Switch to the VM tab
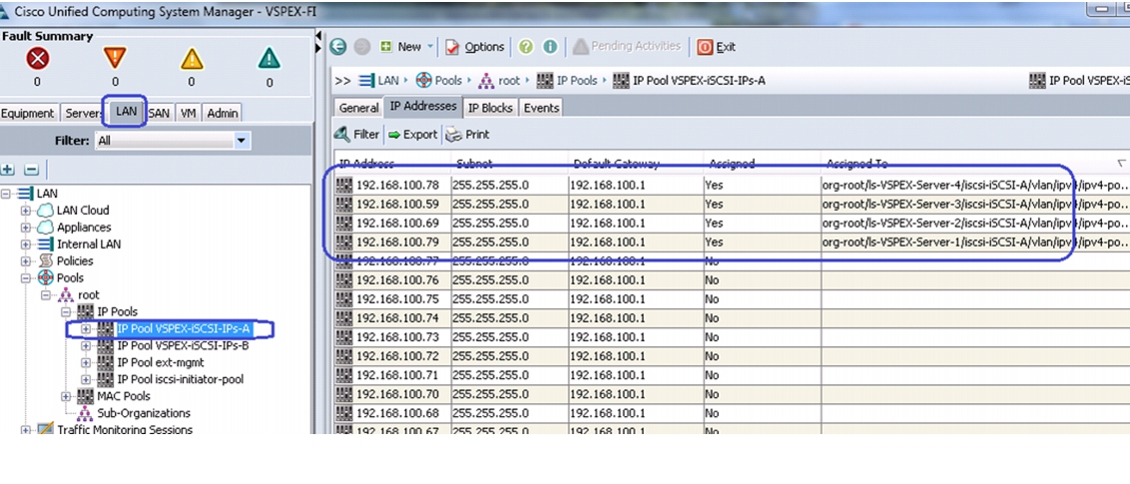Image resolution: width=1130 pixels, height=484 pixels. [188, 113]
